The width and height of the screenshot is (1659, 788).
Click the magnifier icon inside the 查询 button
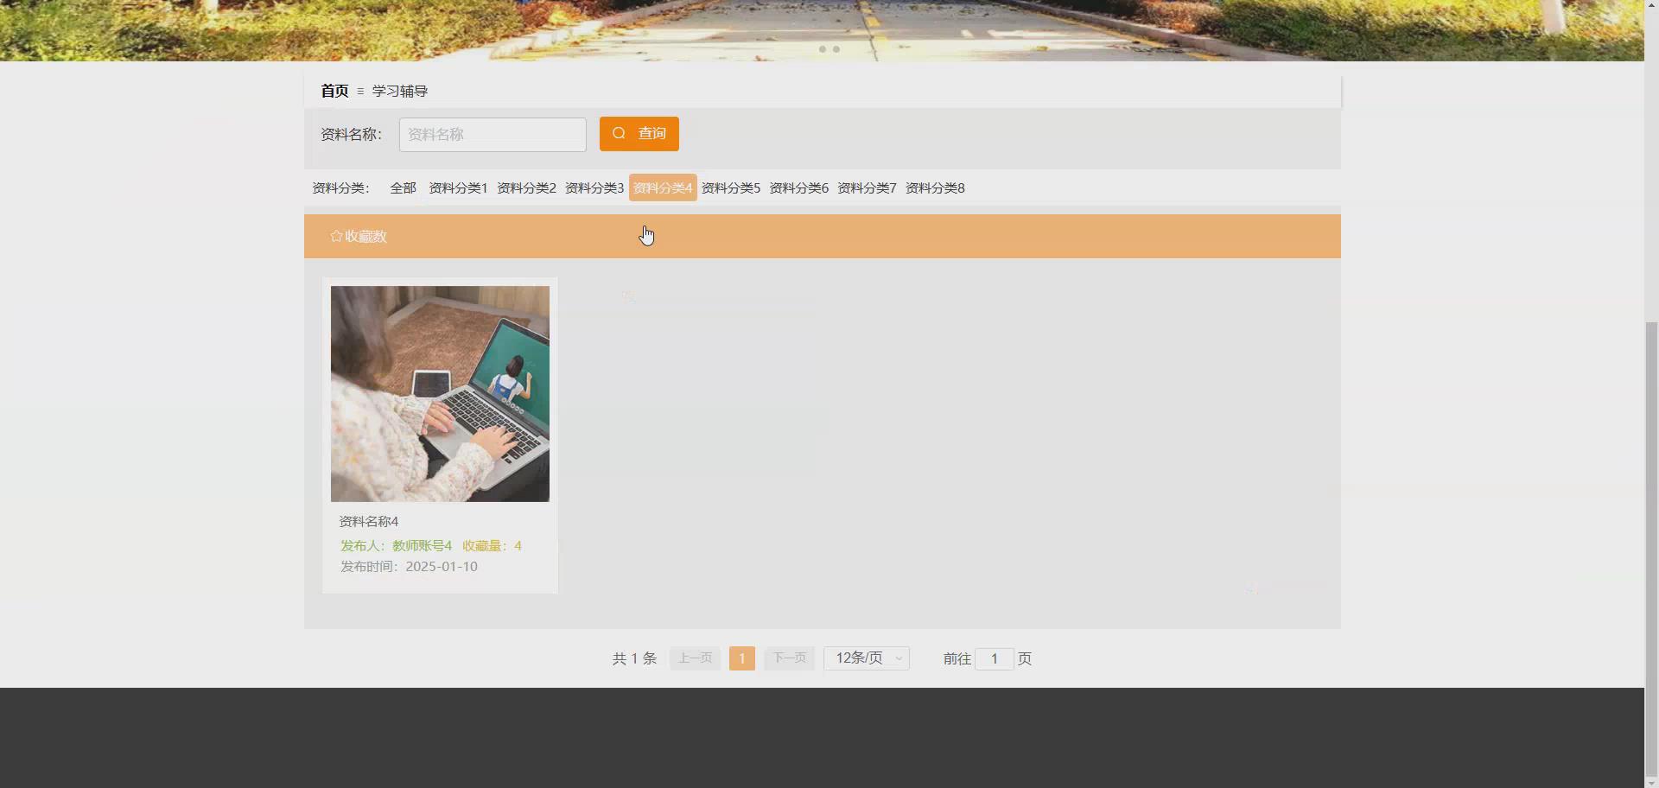click(619, 133)
